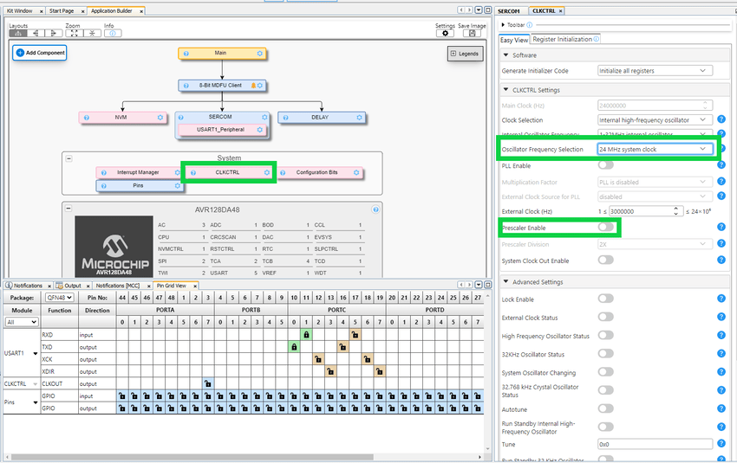Collapse the Advanced Settings section
Screen dimensions: 737x463
pos(505,282)
